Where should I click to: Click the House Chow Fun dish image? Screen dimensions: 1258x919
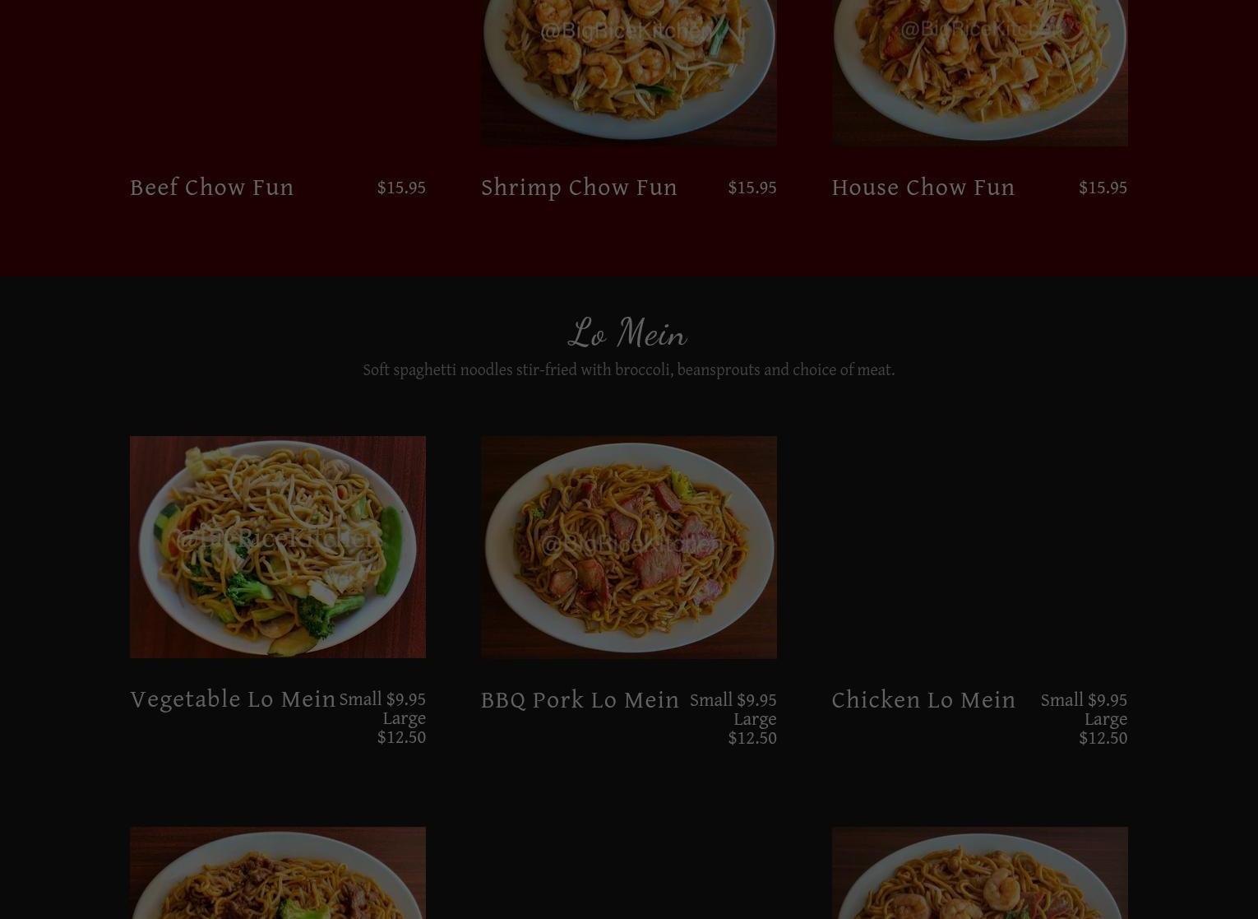[979, 72]
